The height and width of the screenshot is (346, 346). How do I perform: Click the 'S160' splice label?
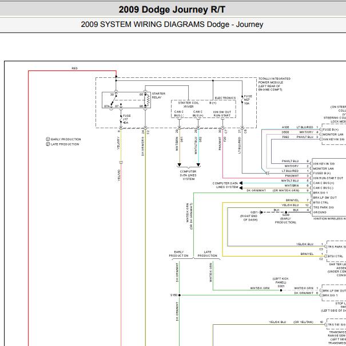click(x=174, y=295)
